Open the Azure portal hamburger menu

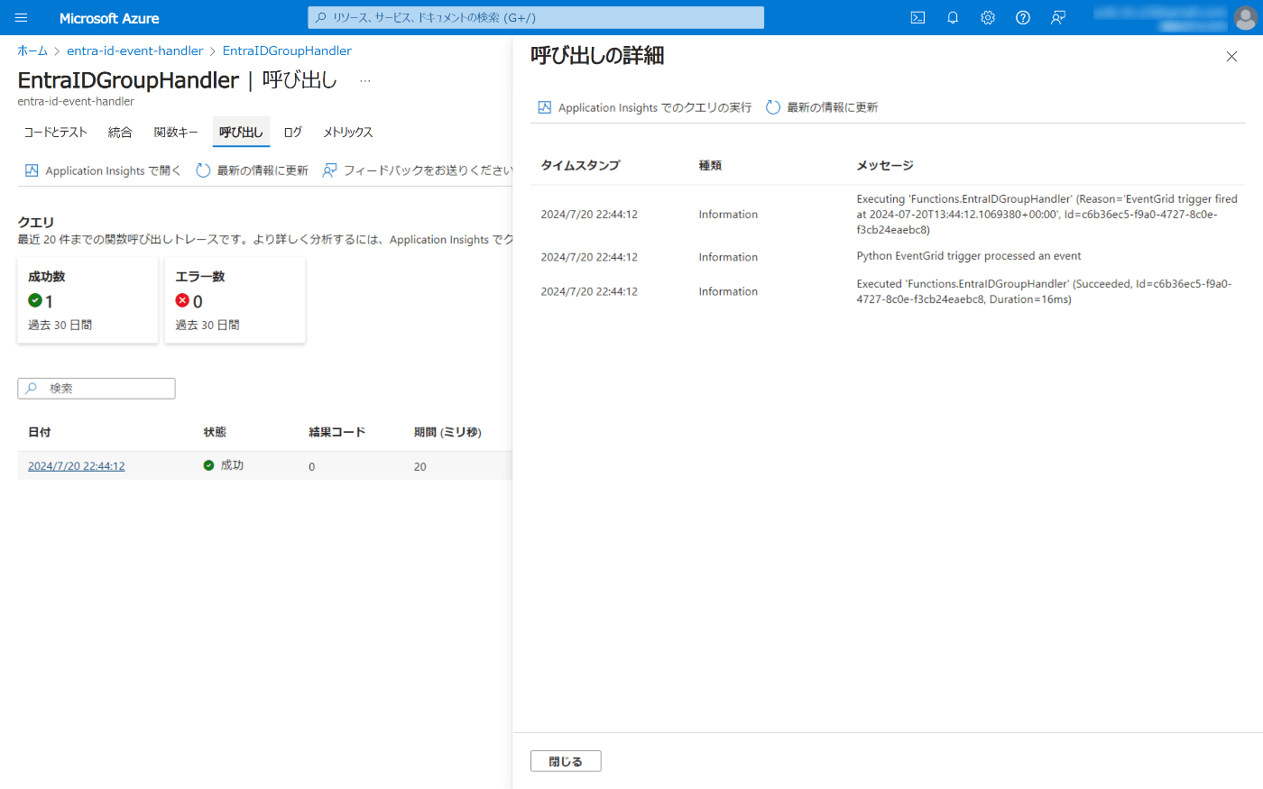tap(22, 18)
